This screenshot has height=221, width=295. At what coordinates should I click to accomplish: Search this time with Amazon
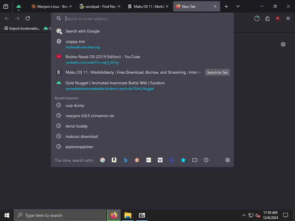click(x=114, y=160)
